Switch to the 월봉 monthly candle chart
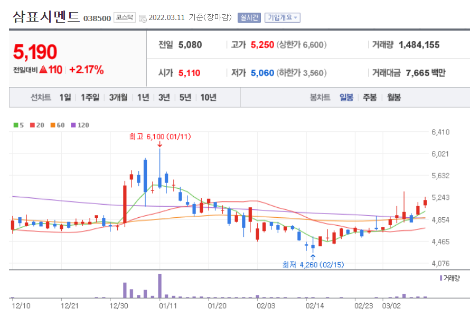This screenshot has width=470, height=318. coord(394,98)
